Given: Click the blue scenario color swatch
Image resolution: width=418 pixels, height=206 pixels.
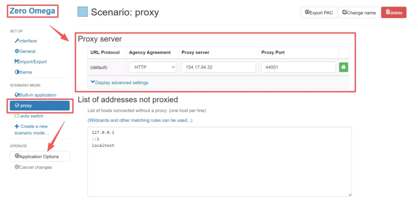Looking at the screenshot, I should (82, 12).
